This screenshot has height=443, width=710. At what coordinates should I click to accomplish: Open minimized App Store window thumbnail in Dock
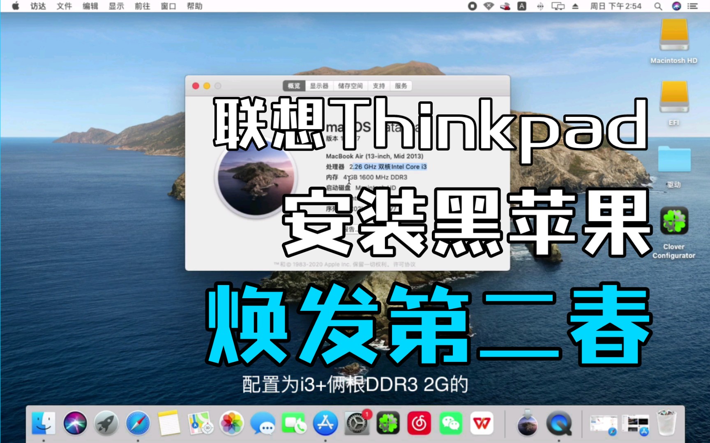[635, 425]
